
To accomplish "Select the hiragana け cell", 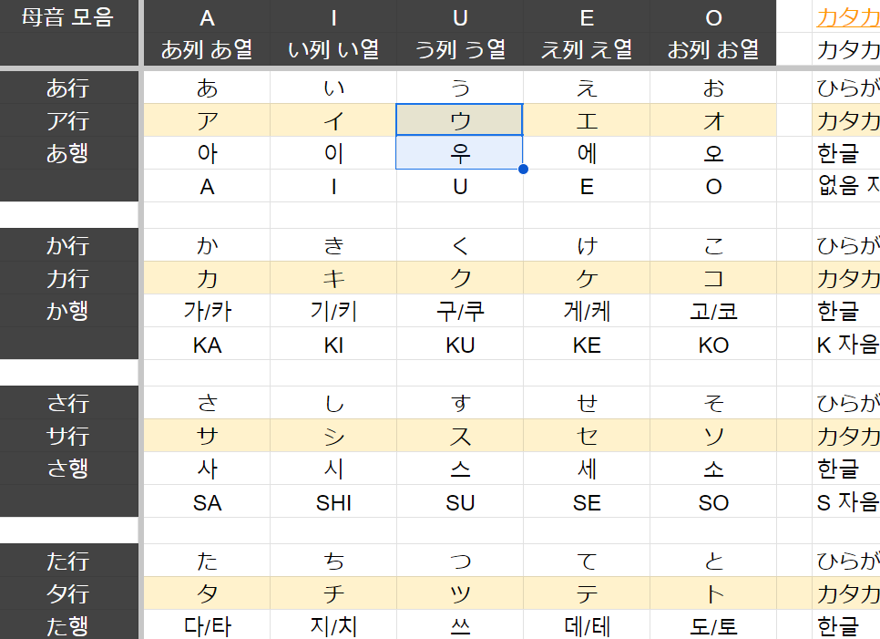I will coord(587,245).
